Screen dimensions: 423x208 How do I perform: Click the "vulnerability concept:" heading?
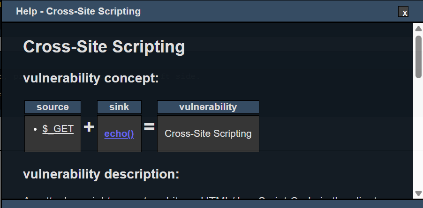point(91,78)
